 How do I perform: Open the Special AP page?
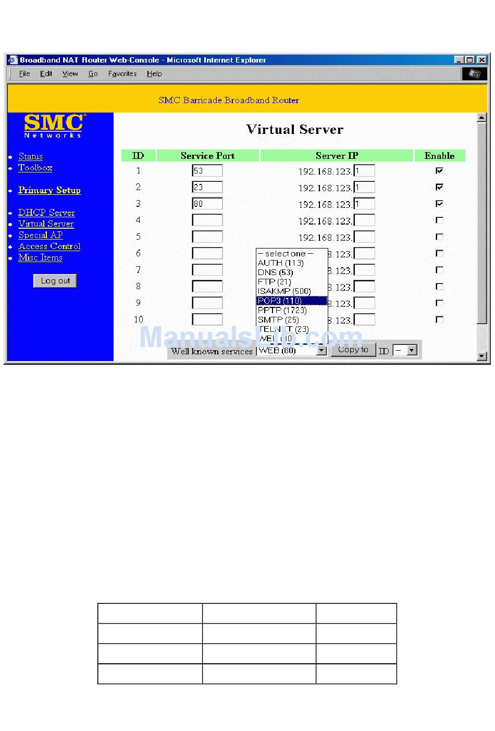click(x=40, y=235)
